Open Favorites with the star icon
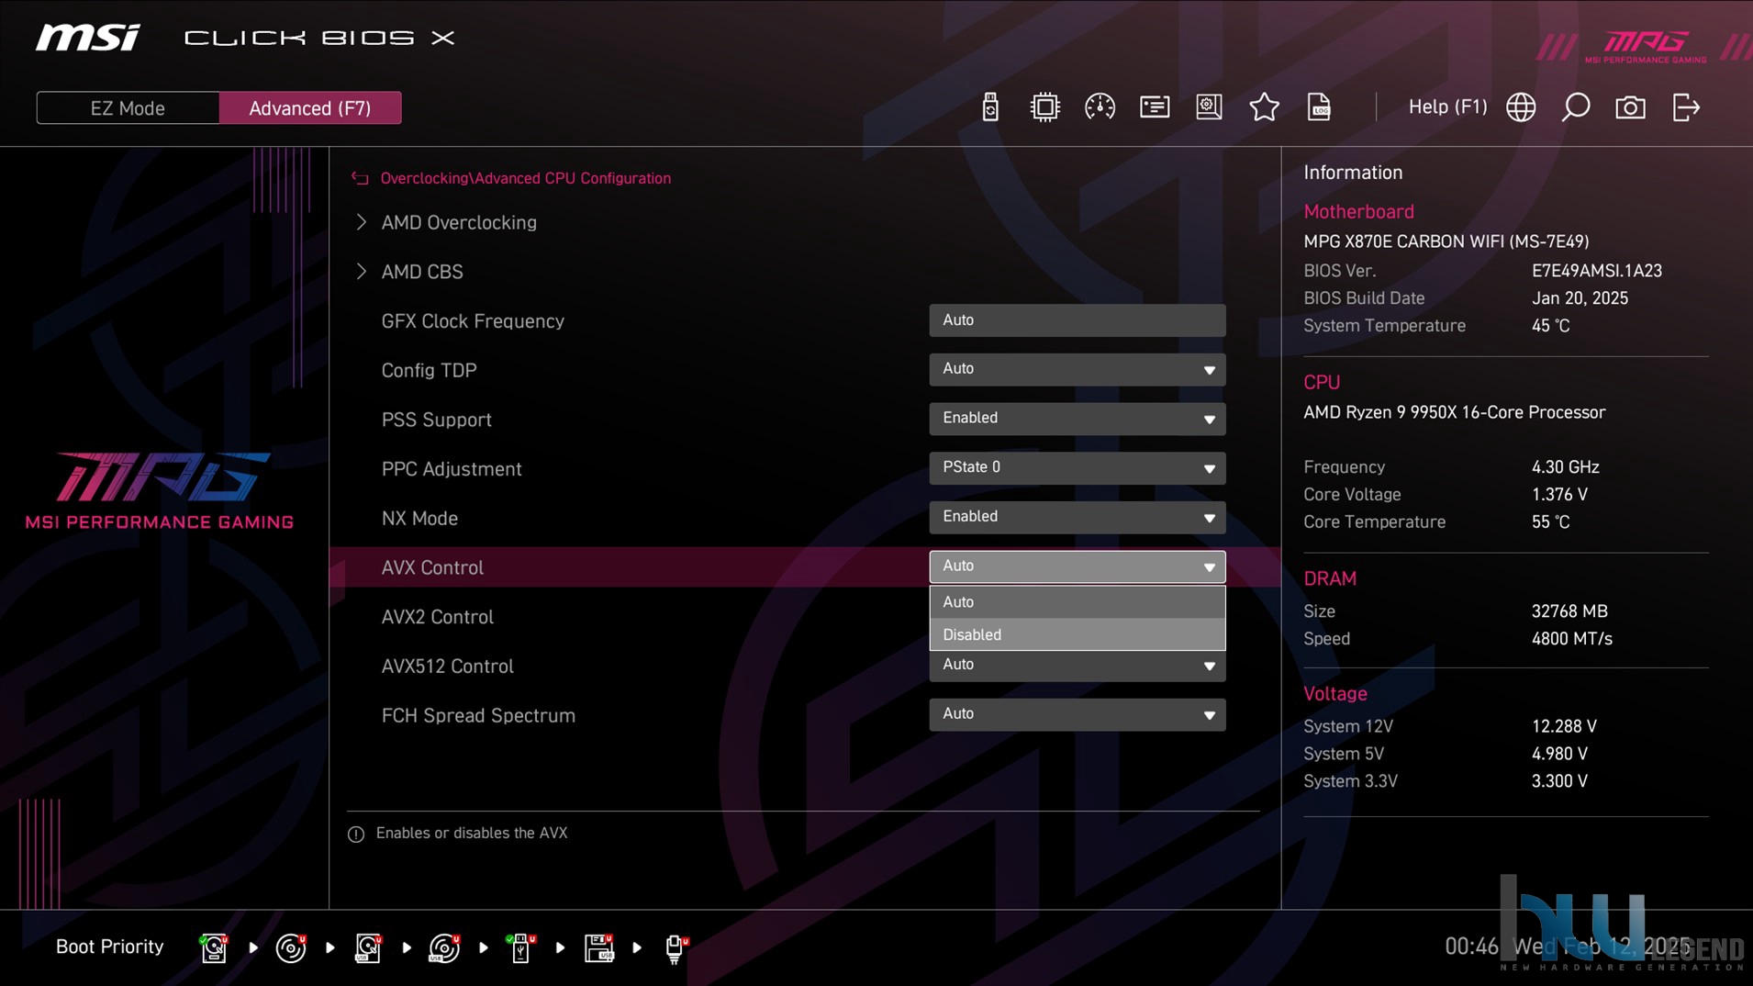1753x986 pixels. (x=1264, y=107)
